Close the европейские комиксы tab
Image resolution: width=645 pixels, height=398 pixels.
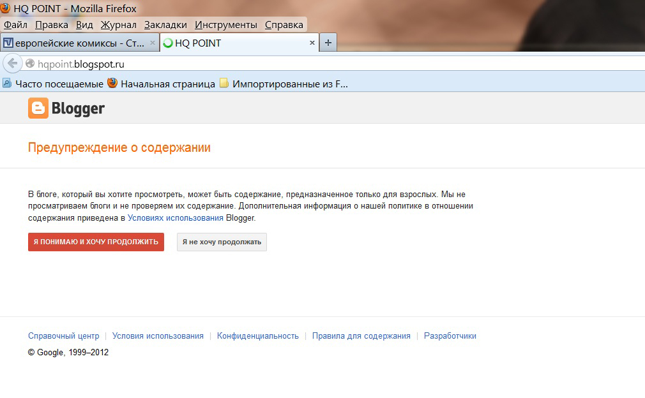[152, 43]
